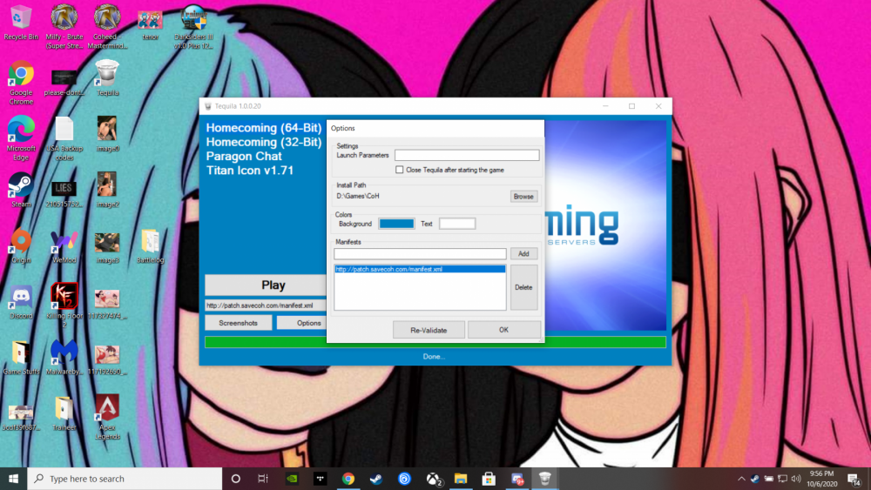This screenshot has height=490, width=871.
Task: Open the Apex Legends desktop icon
Action: pyautogui.click(x=107, y=408)
